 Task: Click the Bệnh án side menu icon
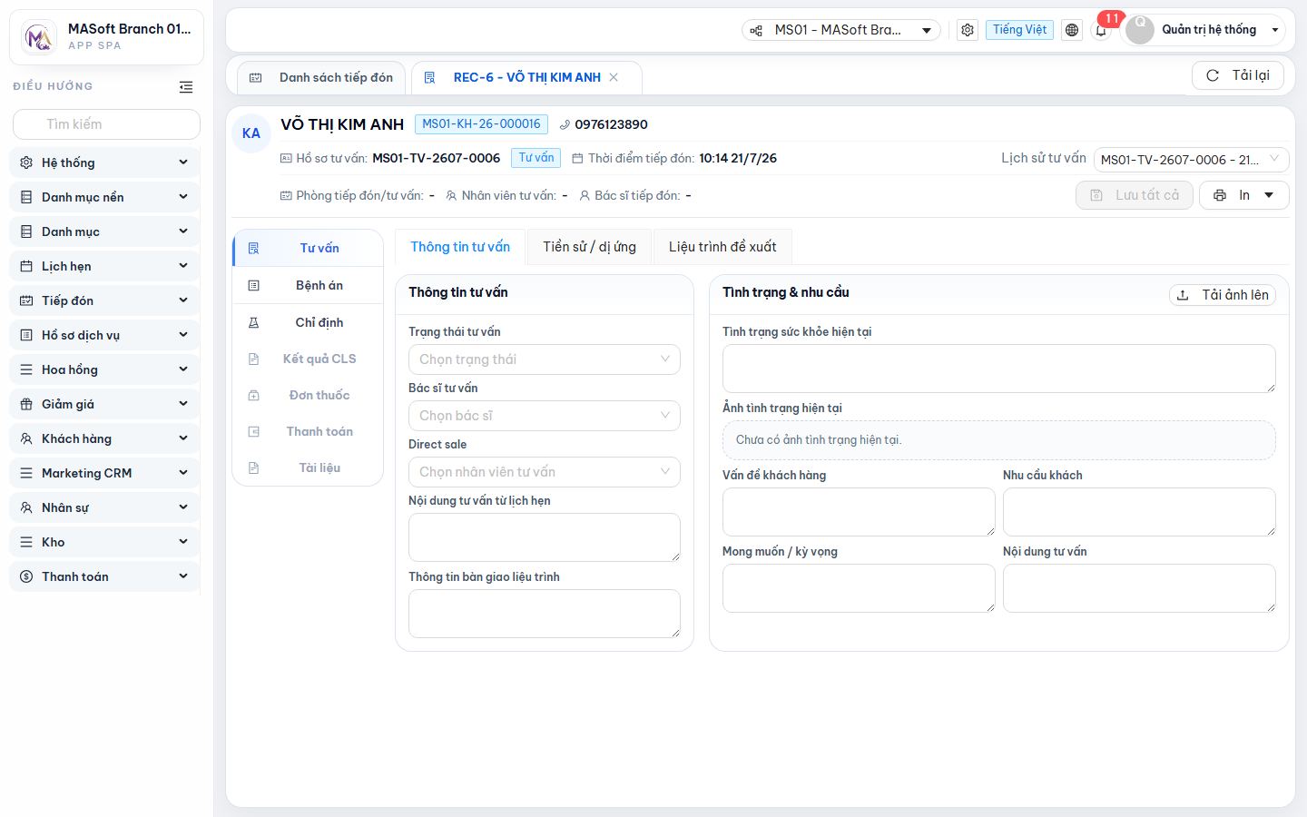pyautogui.click(x=254, y=285)
